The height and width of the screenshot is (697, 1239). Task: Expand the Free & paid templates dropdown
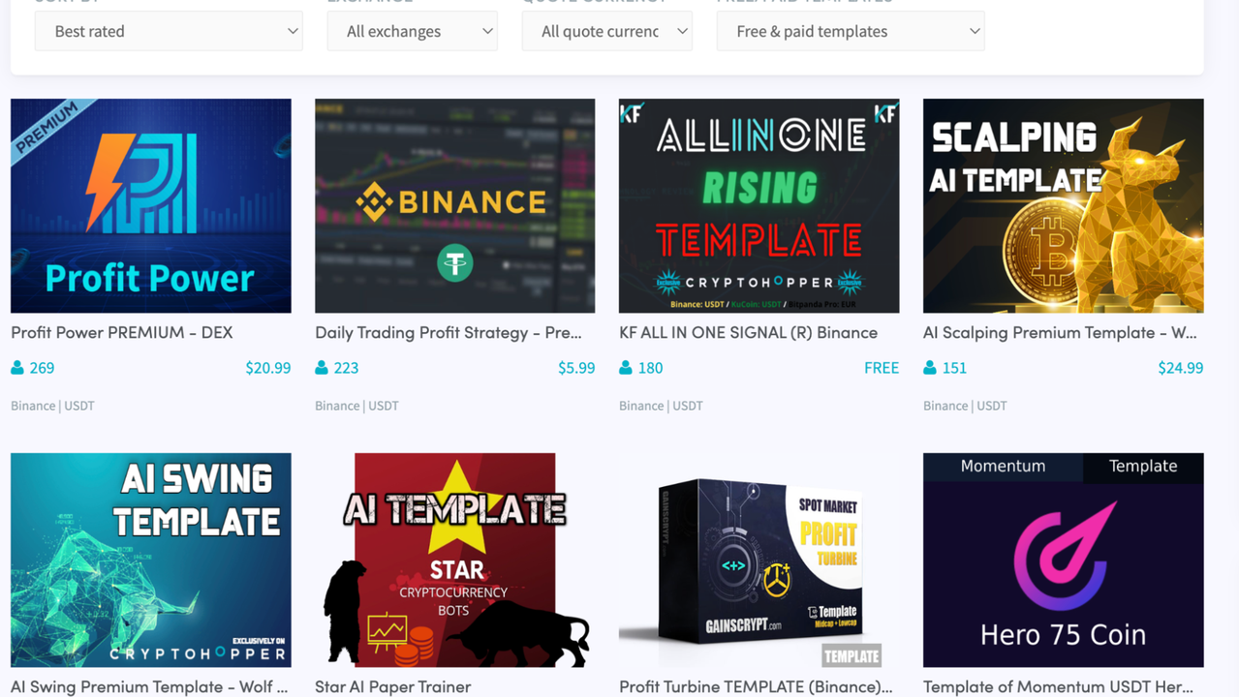[851, 31]
